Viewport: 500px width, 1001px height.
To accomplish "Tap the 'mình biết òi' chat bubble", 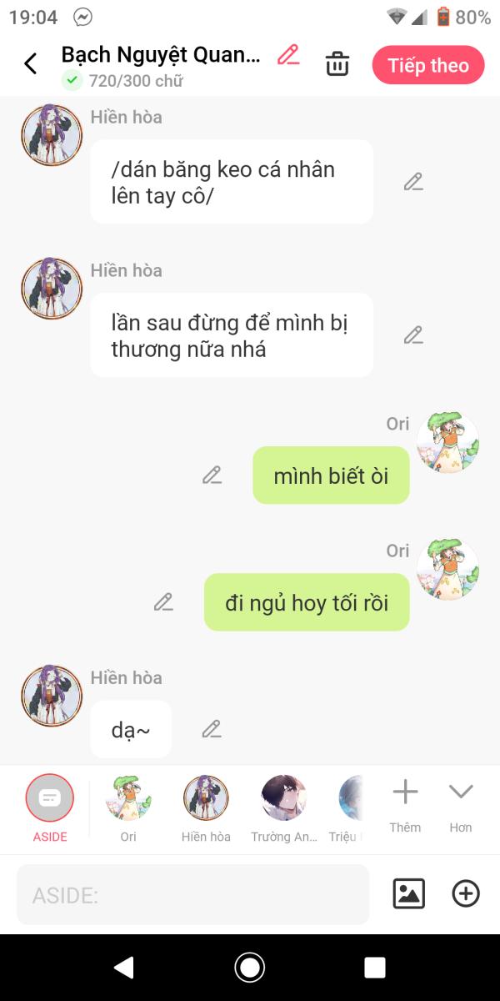I will point(331,475).
